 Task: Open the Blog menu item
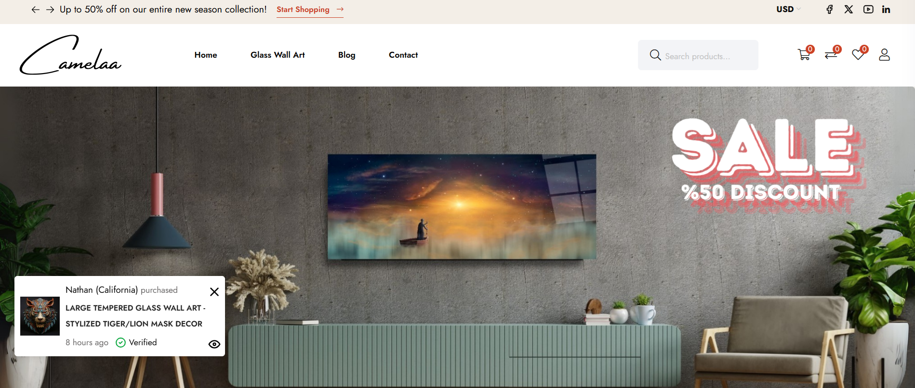347,55
